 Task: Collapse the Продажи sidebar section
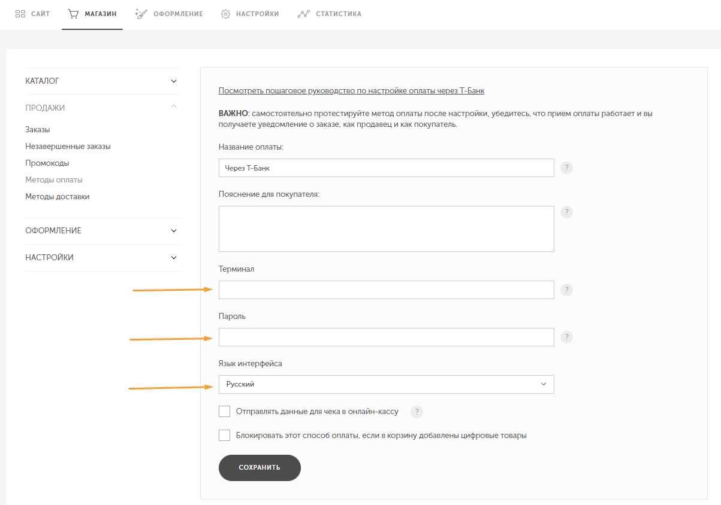coord(174,108)
